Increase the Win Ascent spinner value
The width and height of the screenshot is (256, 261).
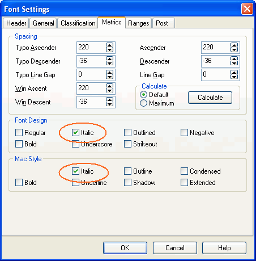click(109, 86)
